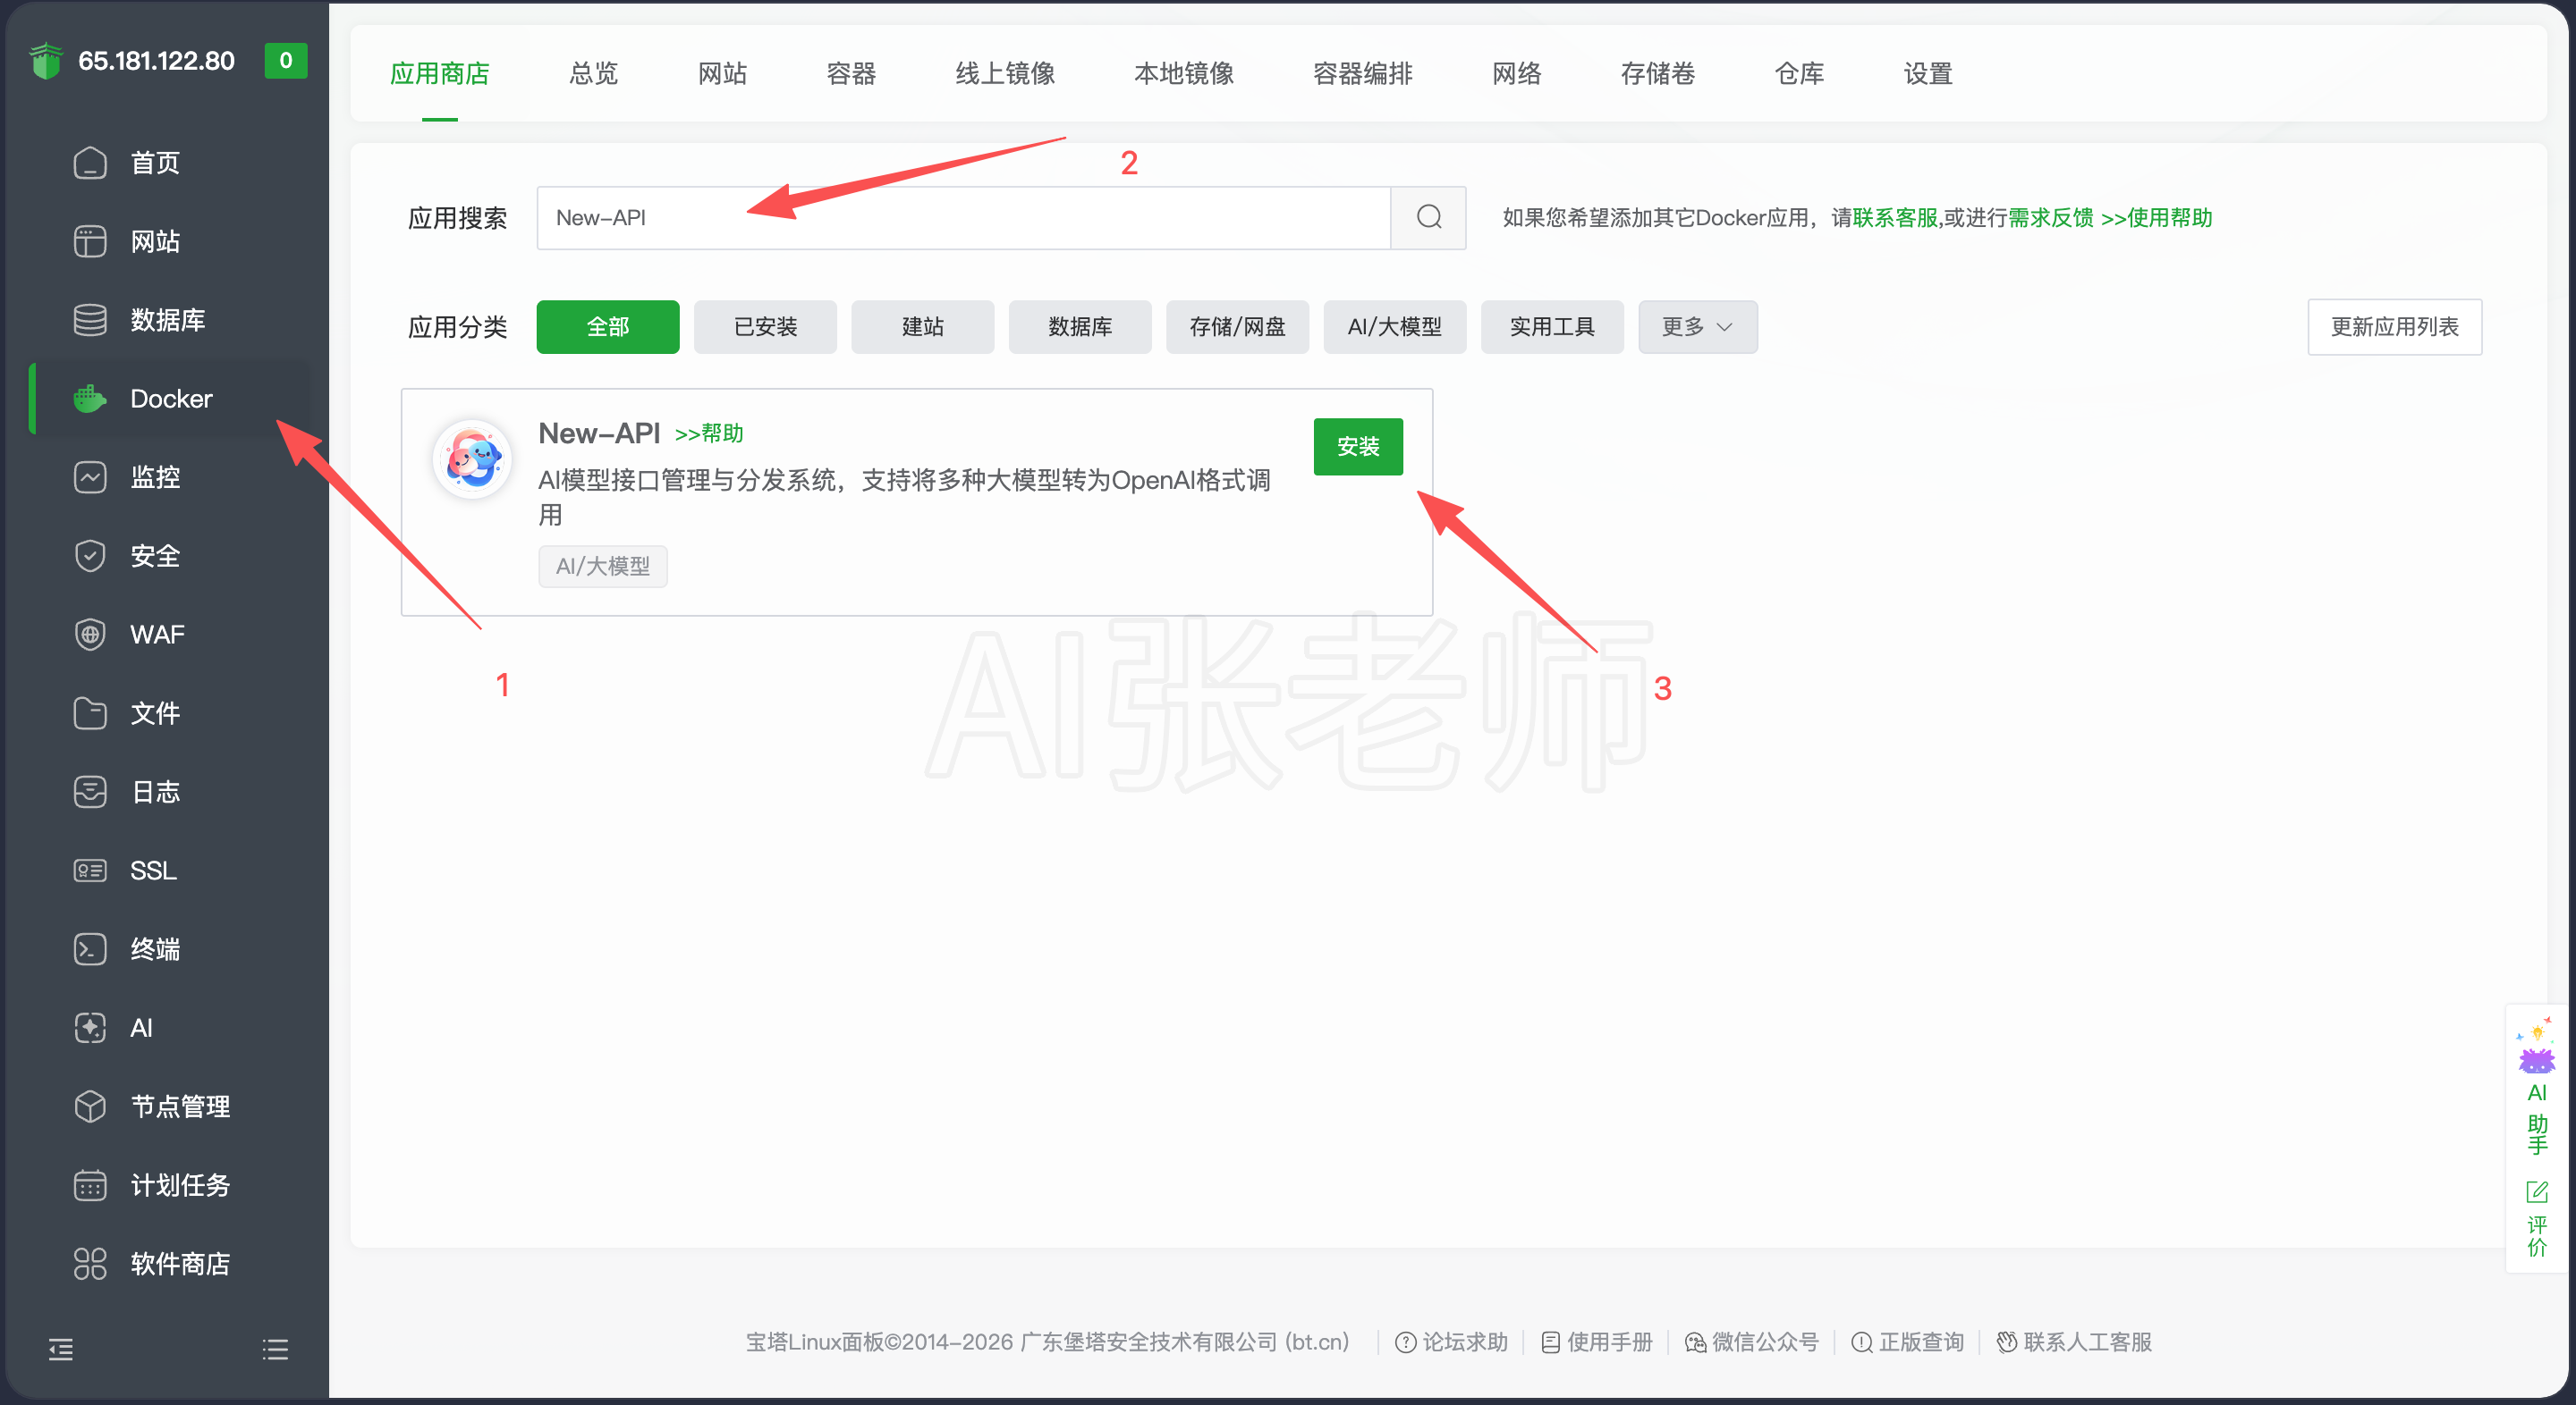Open 使用手册 footer link
The image size is (2576, 1405).
coord(1597,1342)
